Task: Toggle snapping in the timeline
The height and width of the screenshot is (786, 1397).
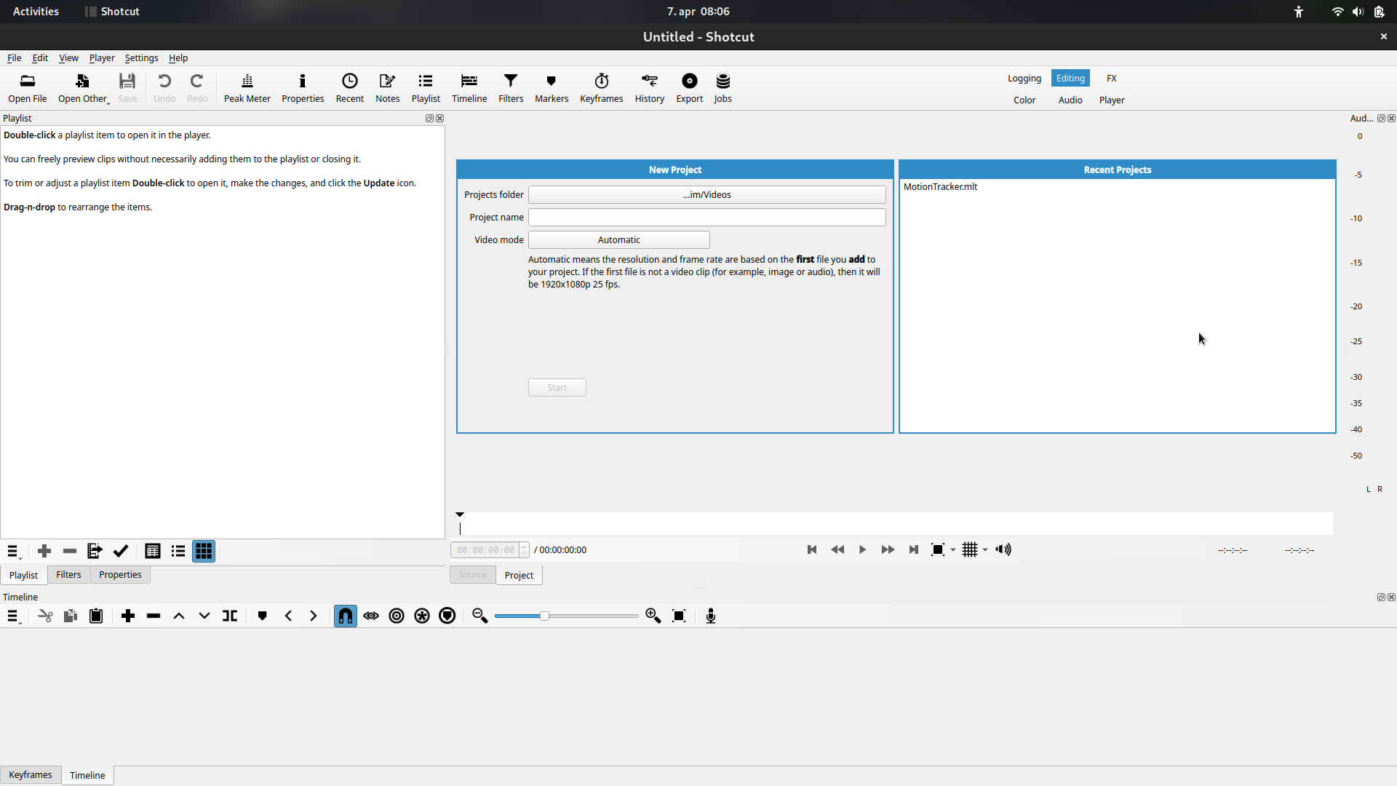Action: tap(345, 615)
